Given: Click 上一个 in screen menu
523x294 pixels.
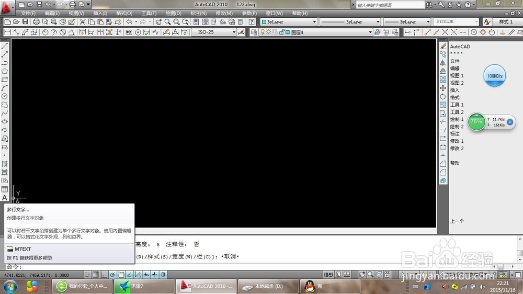Looking at the screenshot, I should [457, 221].
